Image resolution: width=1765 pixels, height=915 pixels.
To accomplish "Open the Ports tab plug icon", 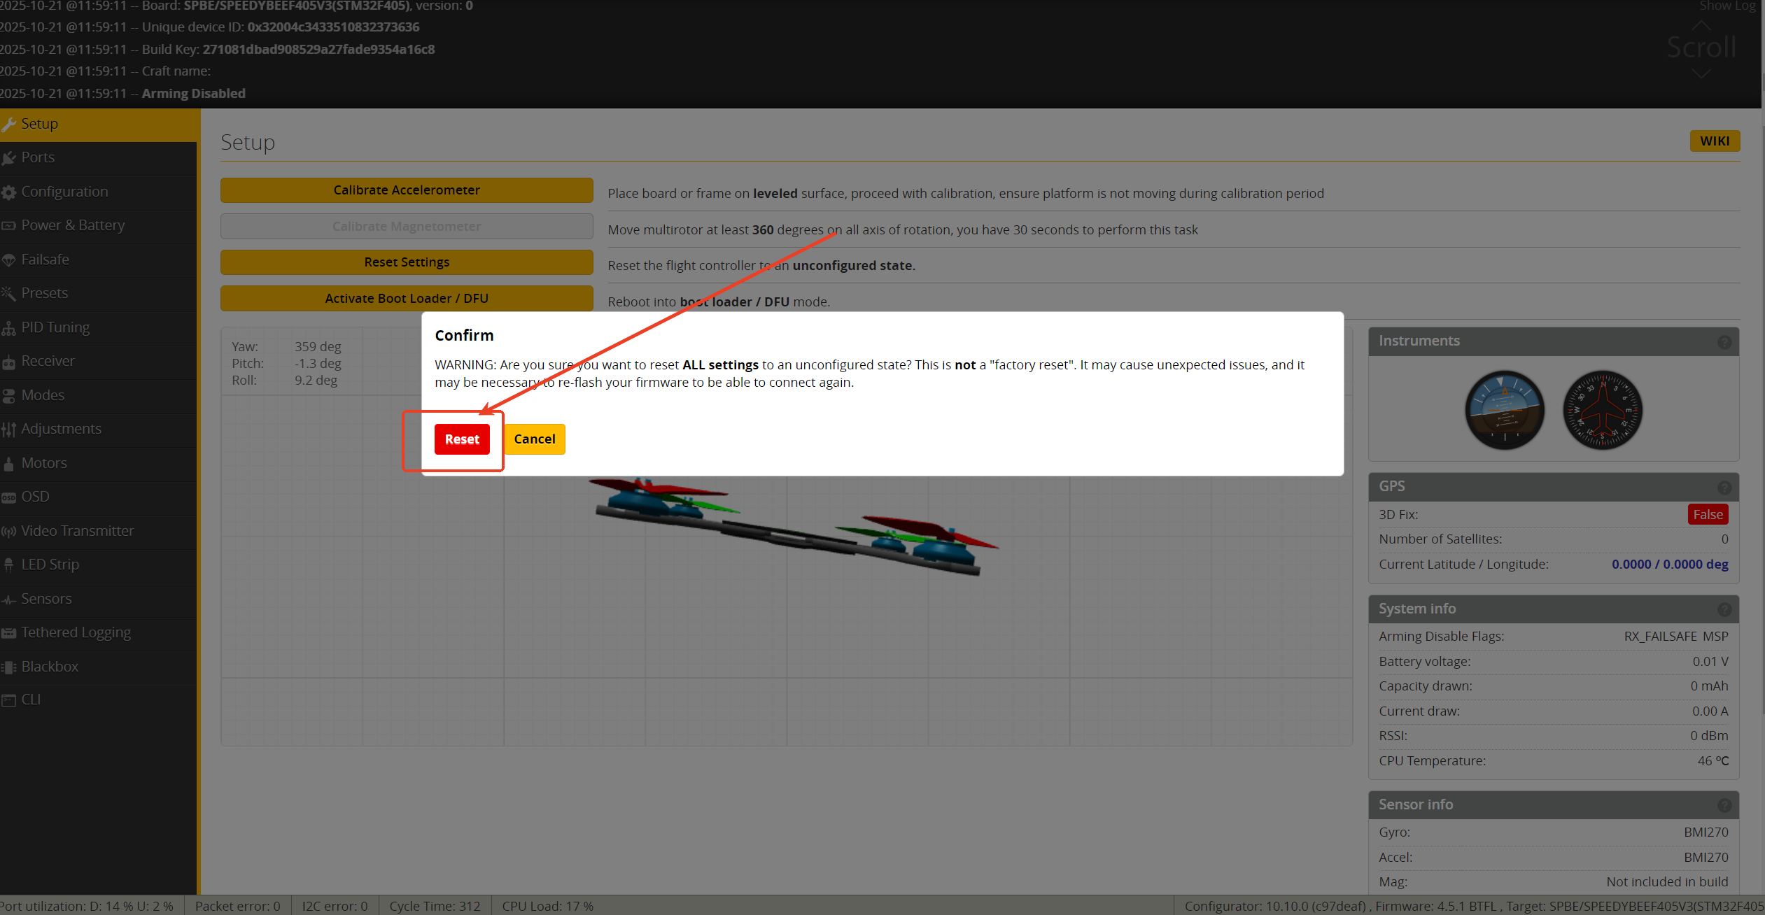I will click(9, 158).
